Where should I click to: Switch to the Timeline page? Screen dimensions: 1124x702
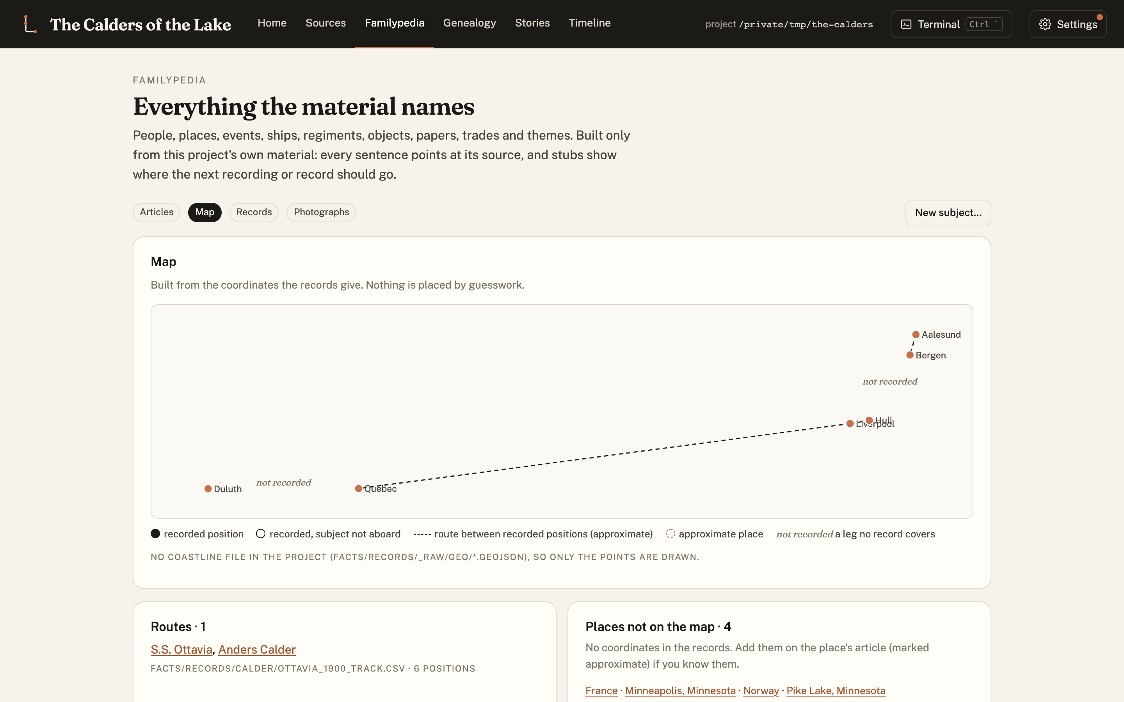(x=589, y=23)
